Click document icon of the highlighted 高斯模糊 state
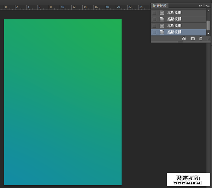The height and width of the screenshot is (188, 212). pyautogui.click(x=162, y=32)
